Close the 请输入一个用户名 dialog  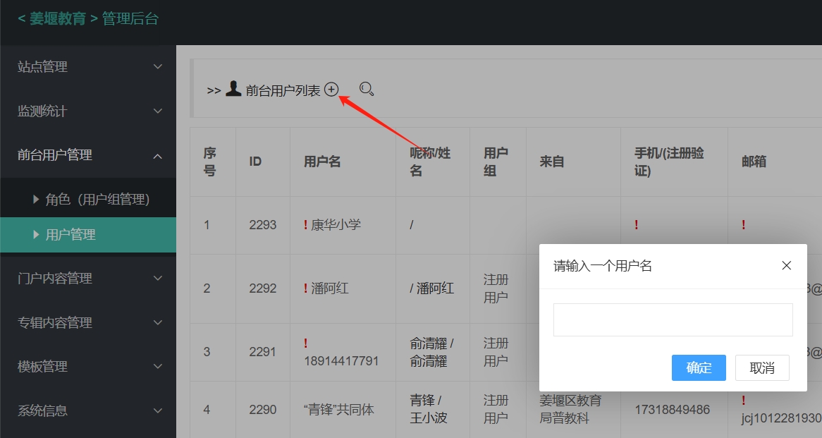(x=786, y=265)
